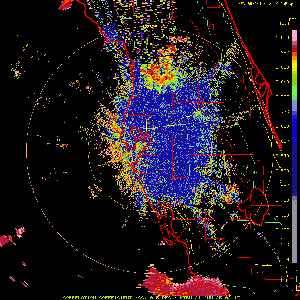Click the NEXLAB-College of DuPage credit text

[x=266, y=4]
